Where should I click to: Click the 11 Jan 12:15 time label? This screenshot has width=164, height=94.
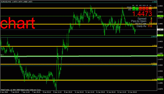tap(90, 92)
